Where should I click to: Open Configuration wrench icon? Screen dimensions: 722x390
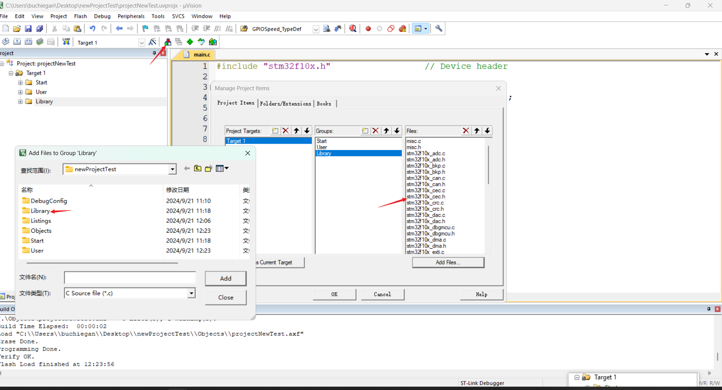pos(439,28)
